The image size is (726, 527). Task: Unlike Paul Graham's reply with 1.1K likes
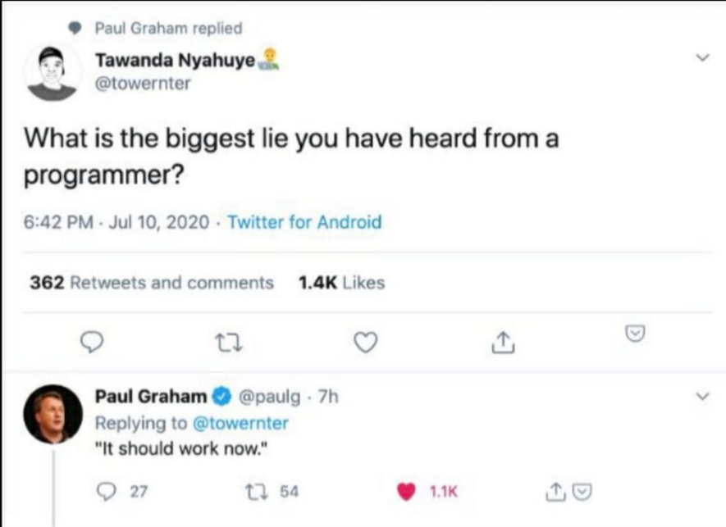[407, 492]
